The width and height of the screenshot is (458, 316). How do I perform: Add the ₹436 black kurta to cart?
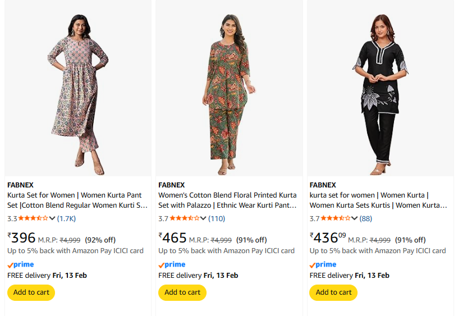(x=333, y=292)
